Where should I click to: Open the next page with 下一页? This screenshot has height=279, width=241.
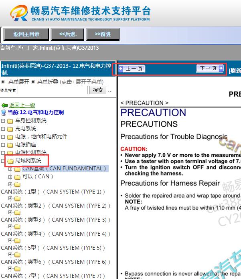pyautogui.click(x=210, y=68)
